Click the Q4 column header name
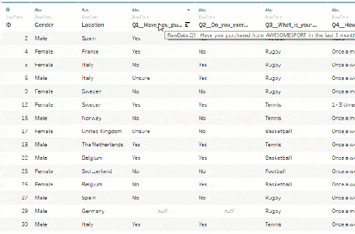Screen dimensions: 355x234 click(x=343, y=25)
